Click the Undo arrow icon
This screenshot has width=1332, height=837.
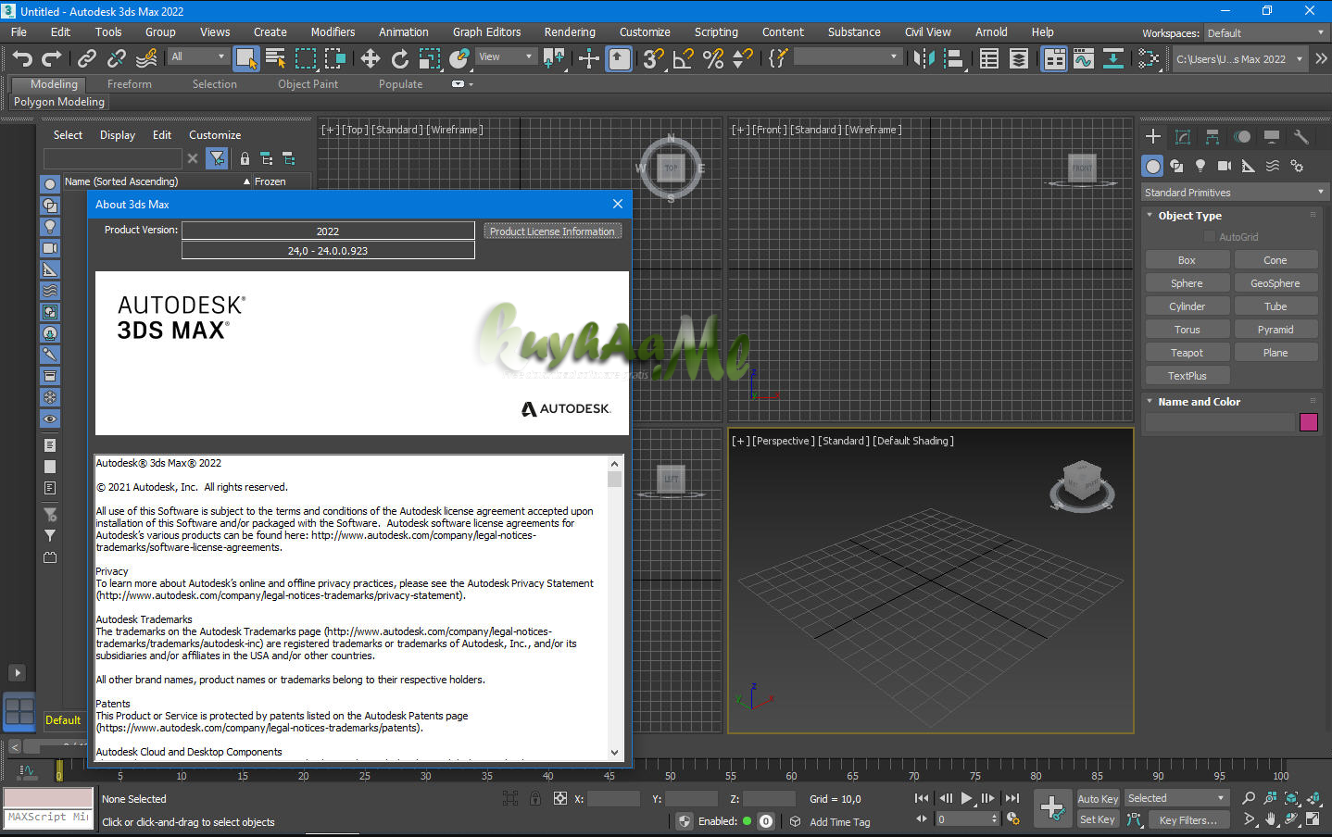[22, 58]
